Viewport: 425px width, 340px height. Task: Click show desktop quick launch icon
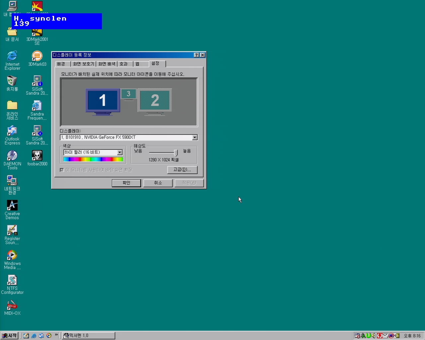point(26,336)
